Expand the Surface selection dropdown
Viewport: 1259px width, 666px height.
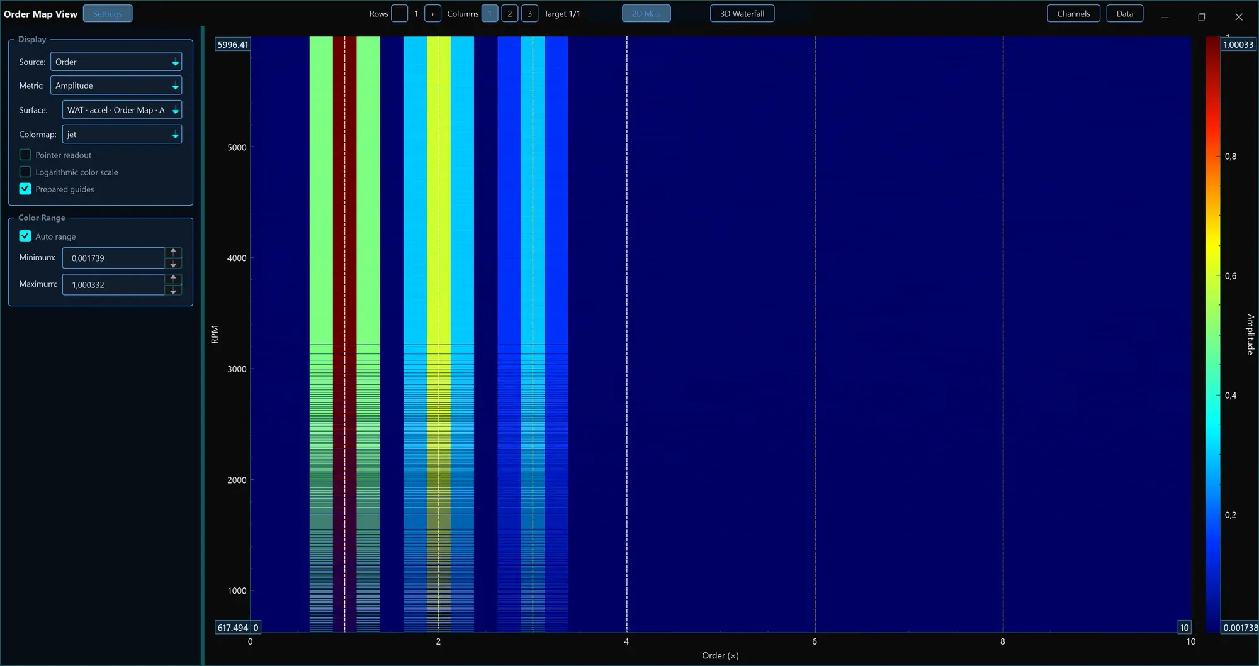[122, 110]
